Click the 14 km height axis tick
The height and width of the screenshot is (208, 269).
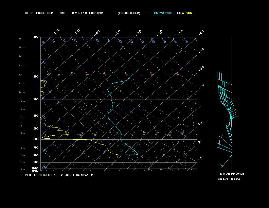click(20, 56)
